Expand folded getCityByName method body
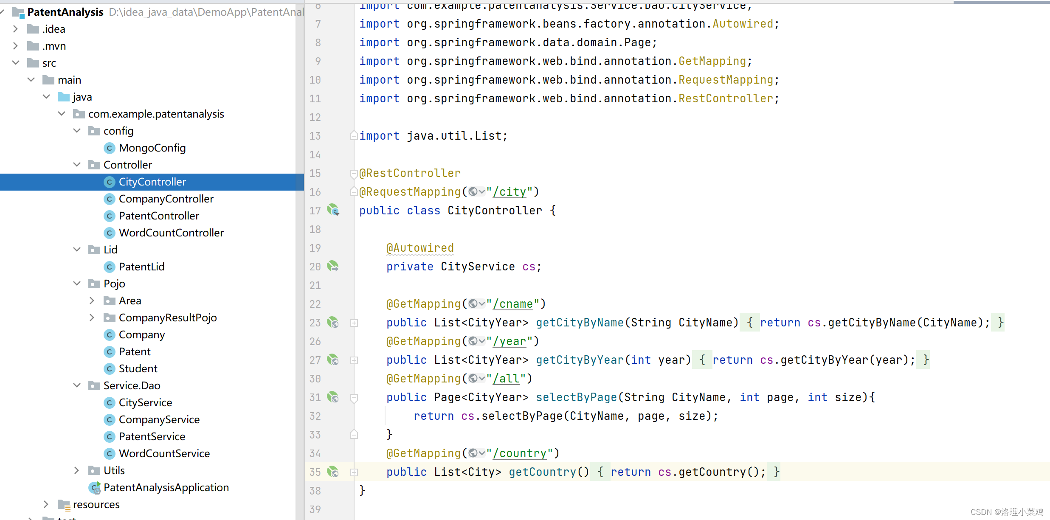The width and height of the screenshot is (1050, 520). pyautogui.click(x=354, y=323)
